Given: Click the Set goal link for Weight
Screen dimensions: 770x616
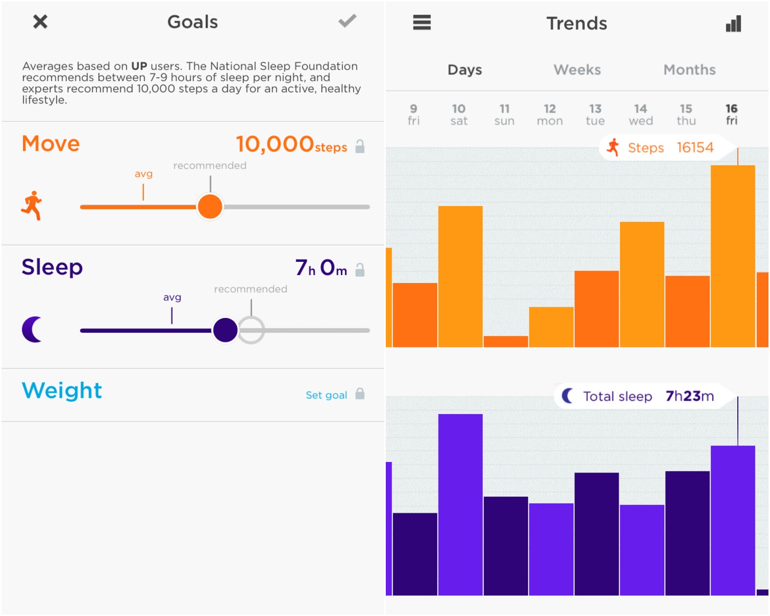Looking at the screenshot, I should pyautogui.click(x=326, y=395).
